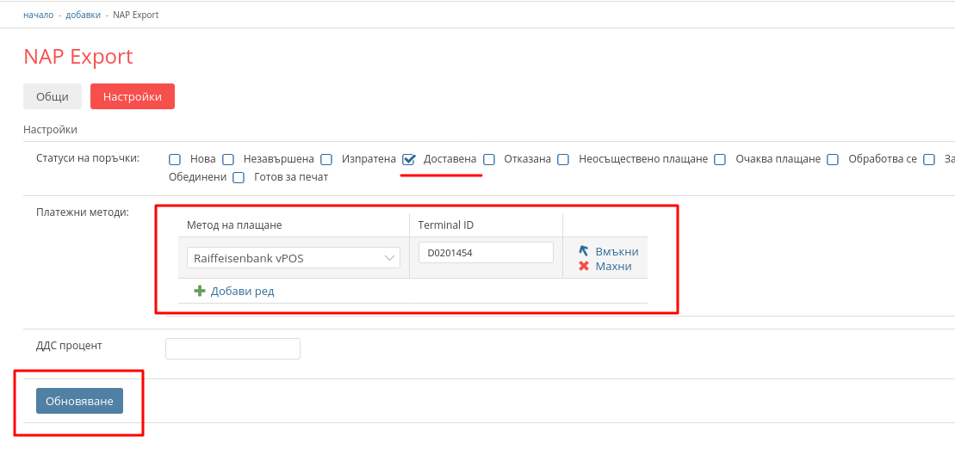Click the green Добави ред plus icon
Screen dimensions: 955x449
200,292
